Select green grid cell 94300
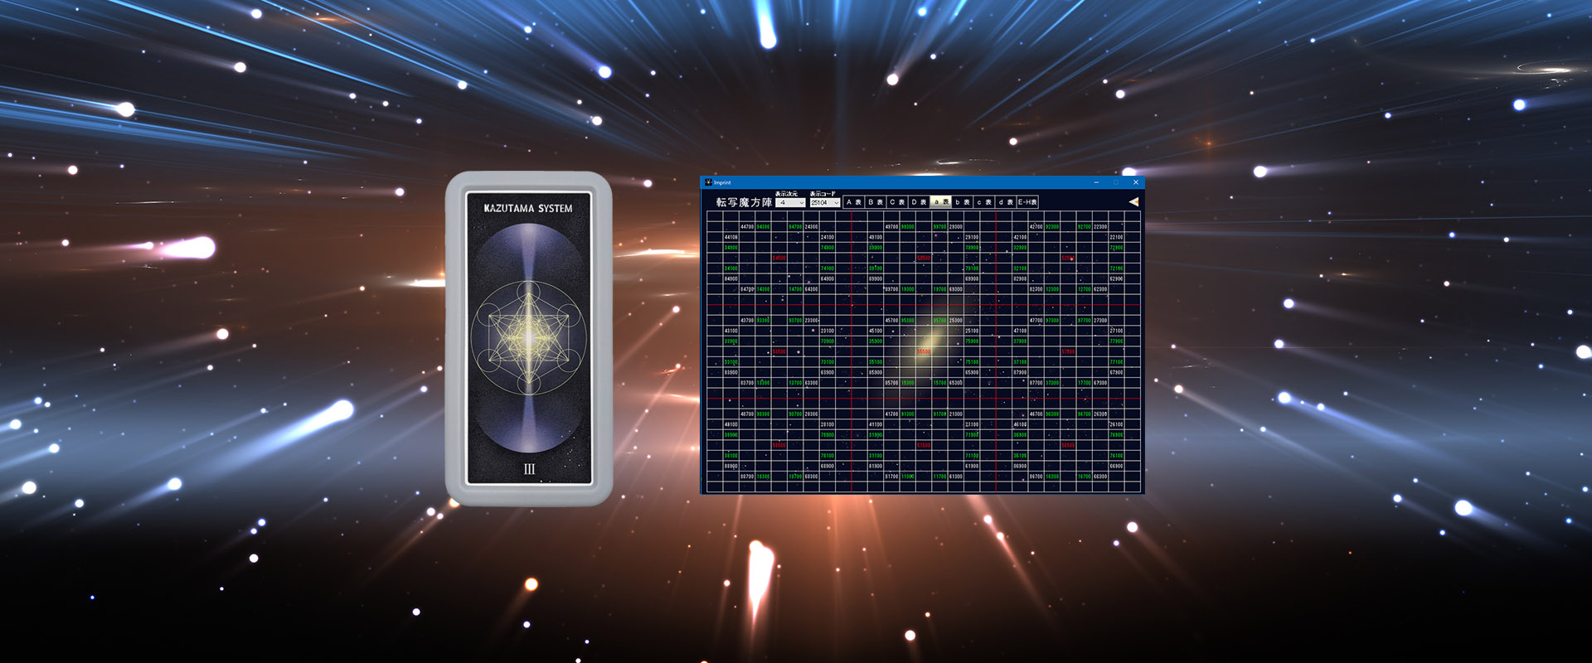Image resolution: width=1592 pixels, height=663 pixels. click(x=764, y=227)
